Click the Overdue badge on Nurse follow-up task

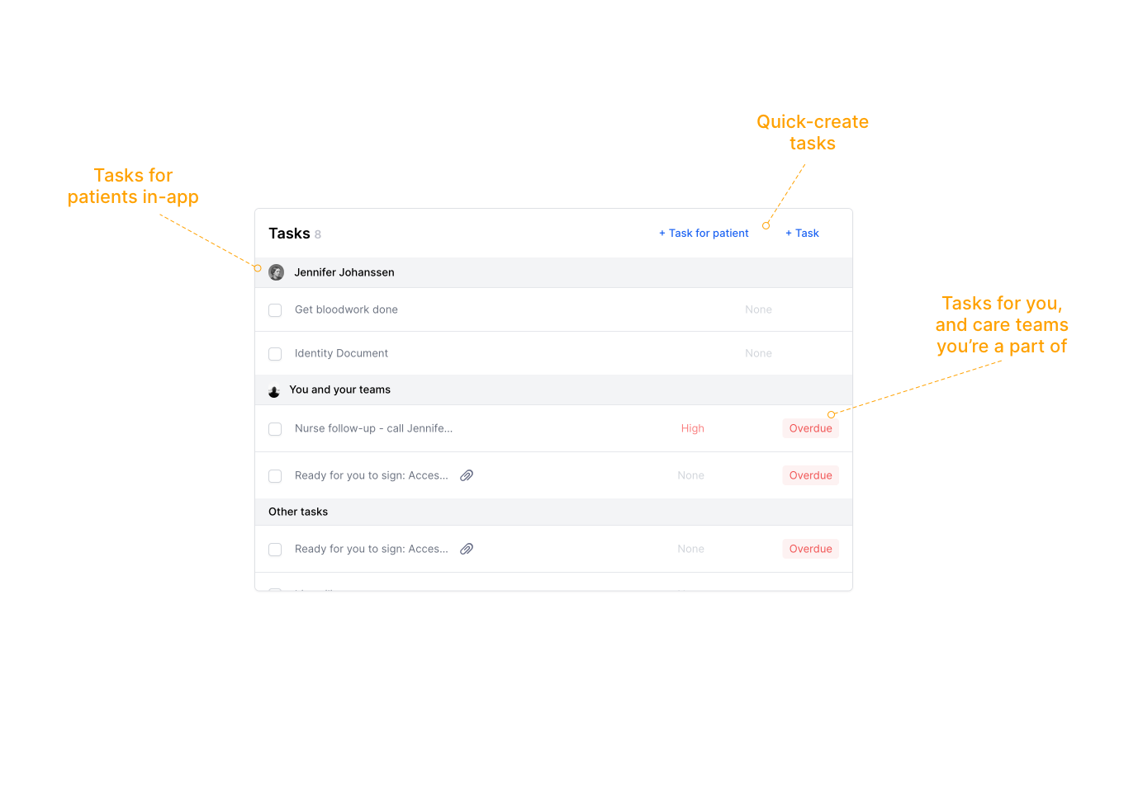(810, 428)
